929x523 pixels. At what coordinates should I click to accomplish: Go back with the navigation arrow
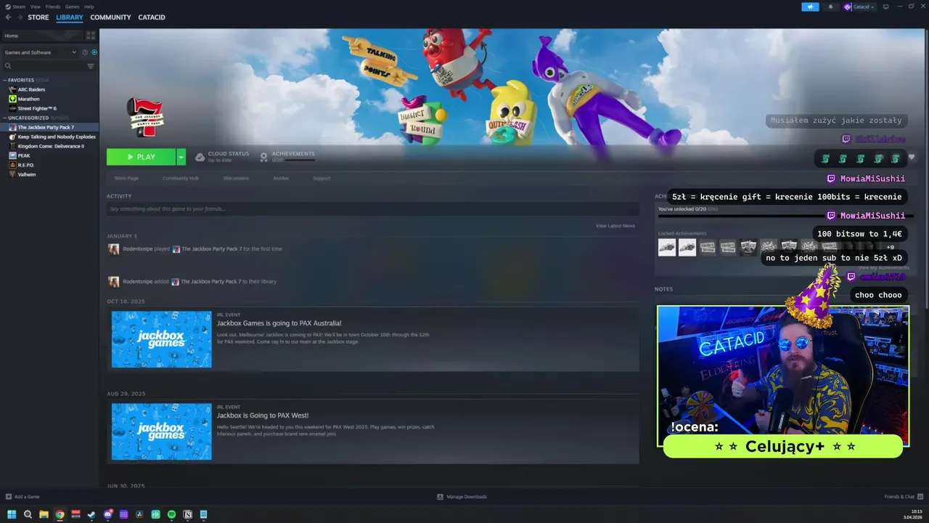(8, 17)
